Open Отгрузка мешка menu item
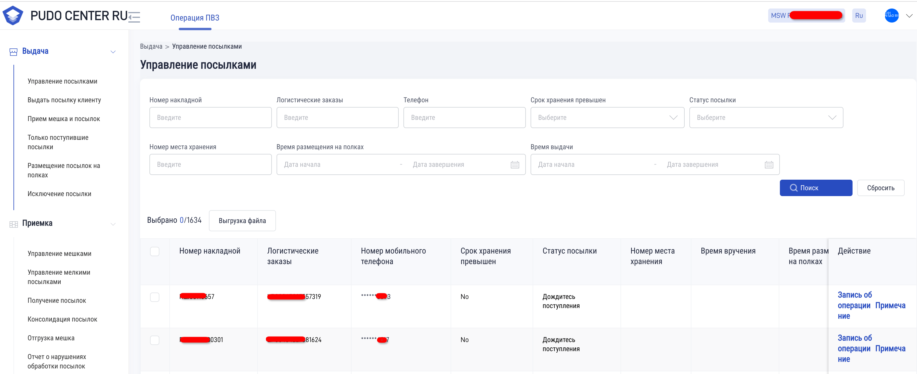Viewport: 917px width, 374px height. (x=51, y=338)
